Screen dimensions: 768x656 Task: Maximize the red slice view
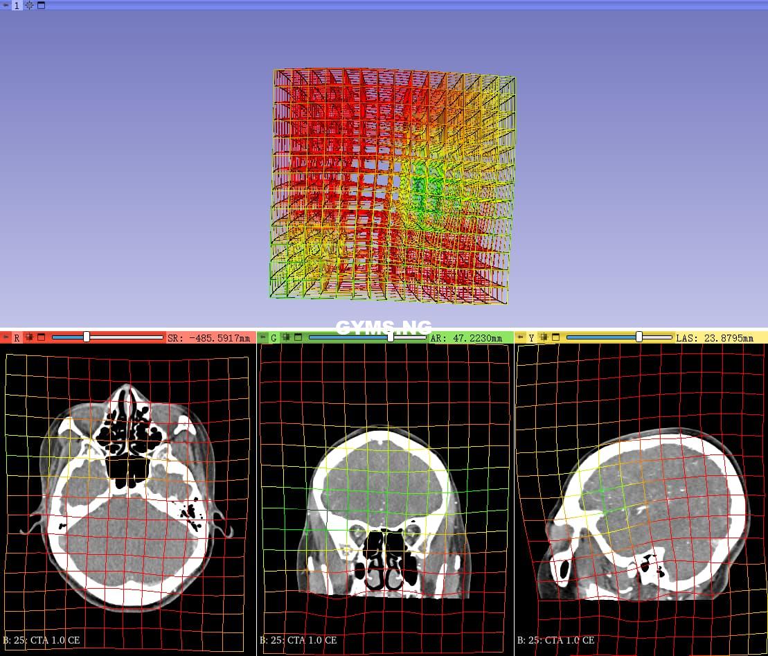(x=41, y=337)
